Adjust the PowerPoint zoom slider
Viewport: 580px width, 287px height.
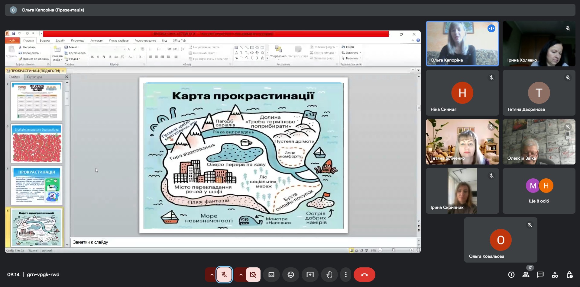[x=393, y=250]
